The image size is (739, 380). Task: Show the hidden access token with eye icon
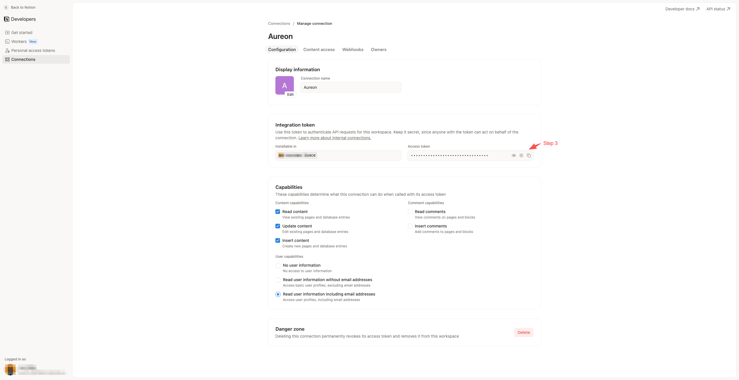point(514,155)
